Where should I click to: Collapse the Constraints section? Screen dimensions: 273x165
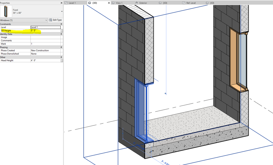(61, 24)
